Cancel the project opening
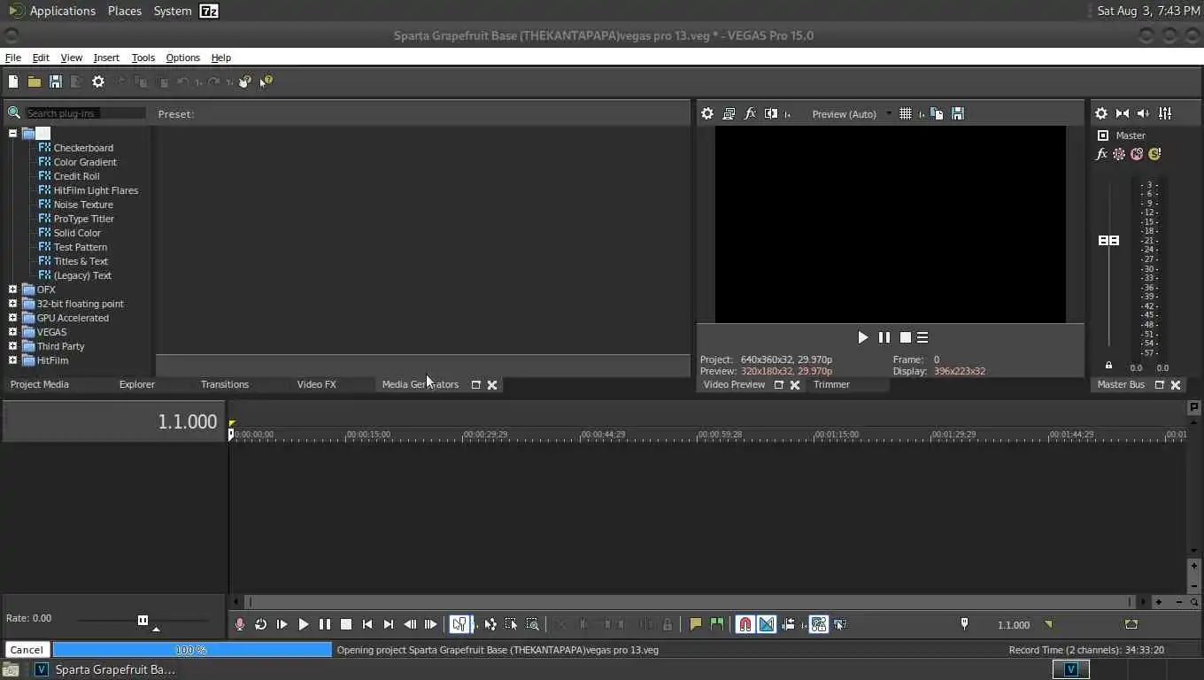Screen dimensions: 1204x680 [27, 650]
